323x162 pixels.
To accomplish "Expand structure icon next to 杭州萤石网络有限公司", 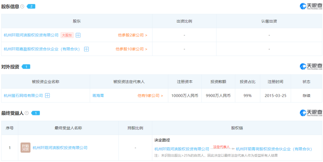I will (x=48, y=96).
